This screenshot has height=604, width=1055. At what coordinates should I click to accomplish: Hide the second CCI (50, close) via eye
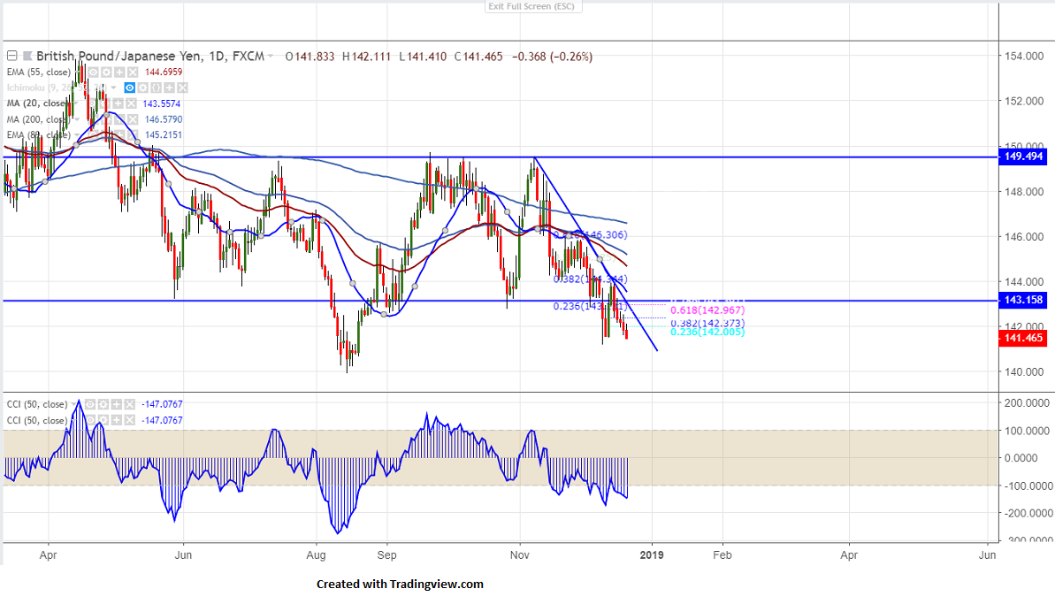90,420
